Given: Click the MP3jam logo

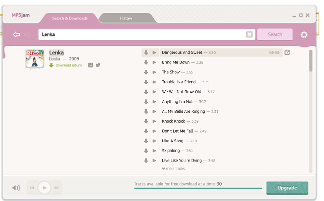Looking at the screenshot, I should coord(20,15).
